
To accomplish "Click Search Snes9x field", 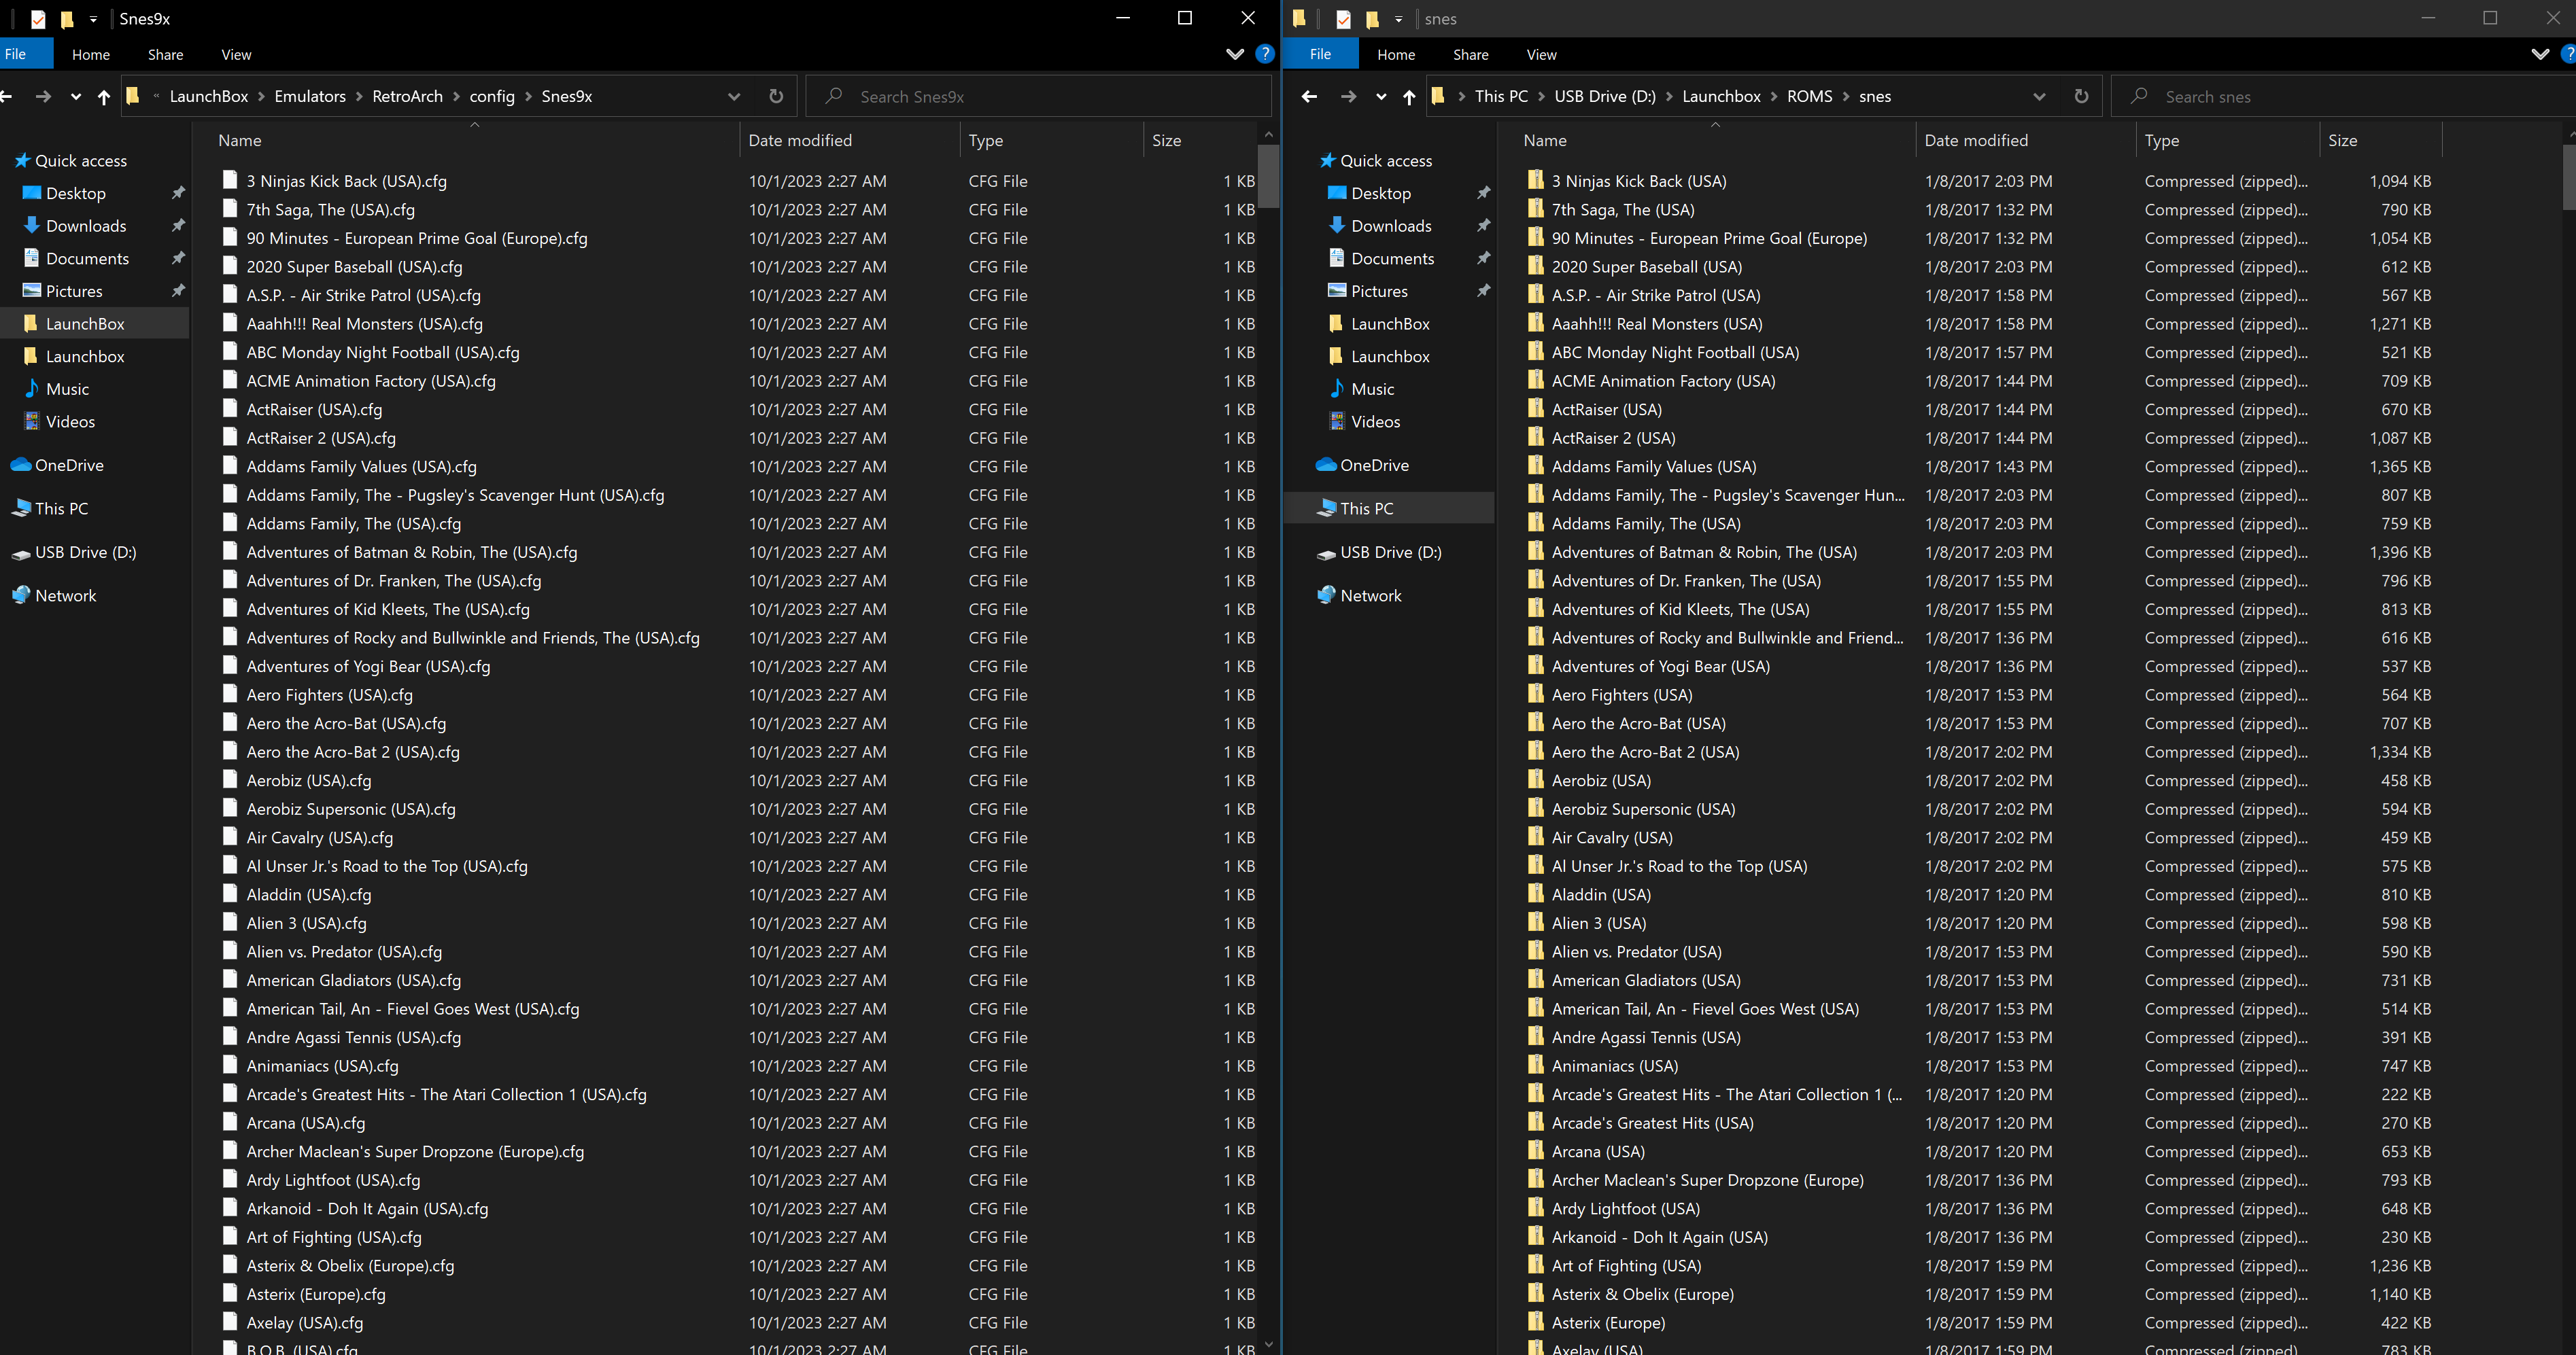I will pyautogui.click(x=1038, y=96).
